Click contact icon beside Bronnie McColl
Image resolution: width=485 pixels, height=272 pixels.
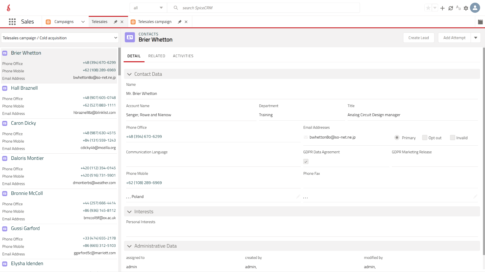pyautogui.click(x=5, y=193)
